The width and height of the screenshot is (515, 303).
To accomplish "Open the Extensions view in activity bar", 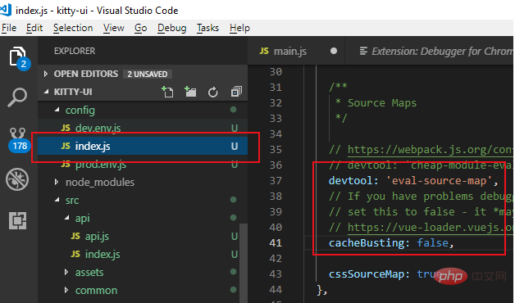I will point(17,220).
